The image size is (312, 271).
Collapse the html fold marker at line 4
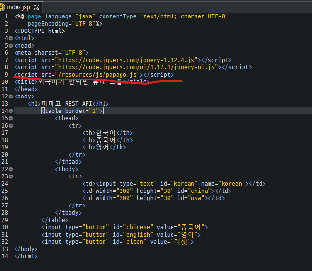(x=11, y=38)
